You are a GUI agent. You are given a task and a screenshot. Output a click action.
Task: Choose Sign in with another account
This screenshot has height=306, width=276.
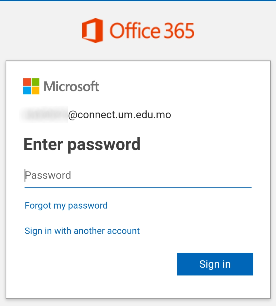pos(82,231)
